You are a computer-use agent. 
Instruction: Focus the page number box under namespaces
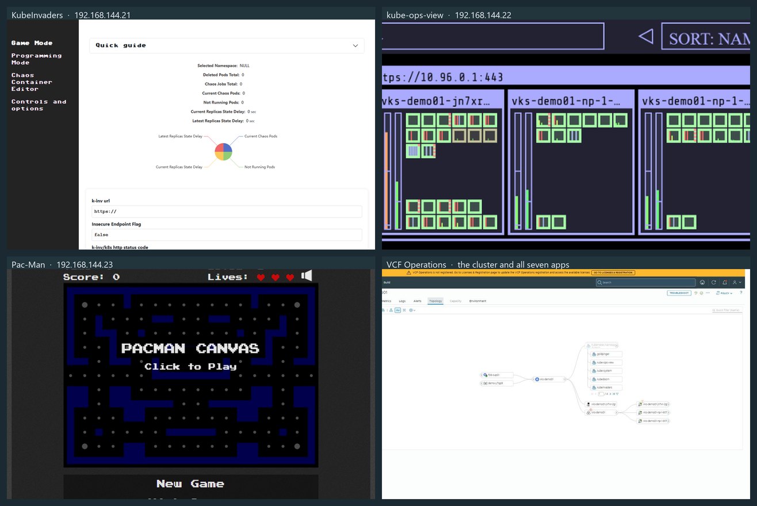601,394
